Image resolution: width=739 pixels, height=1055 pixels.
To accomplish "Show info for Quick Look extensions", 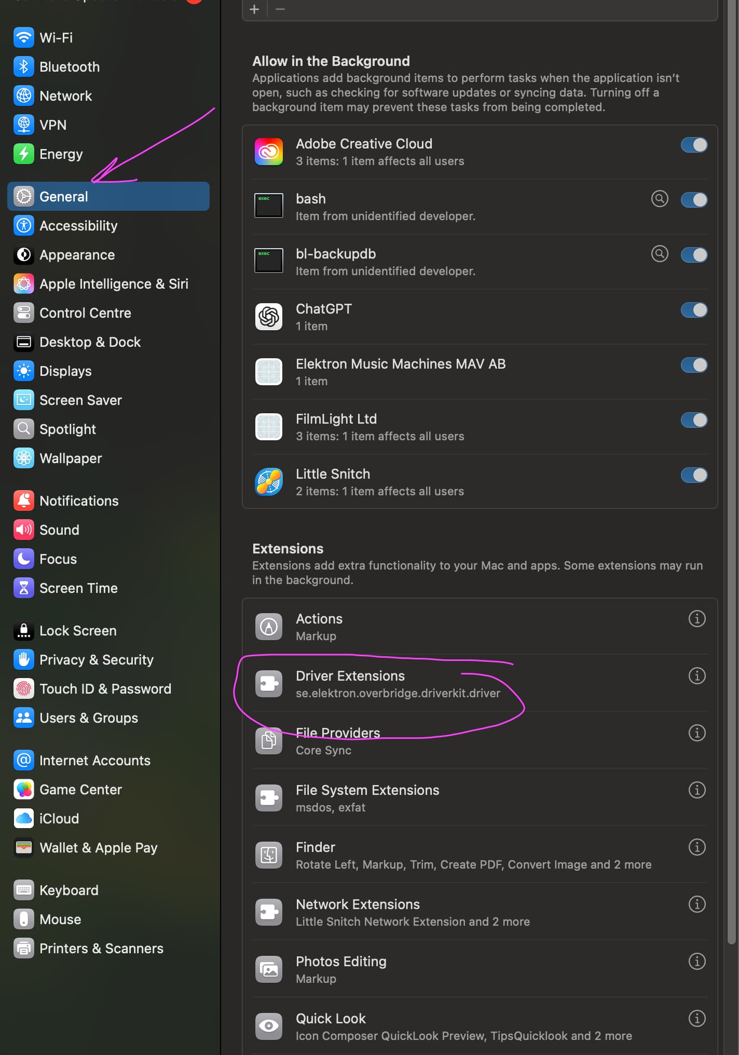I will [696, 1018].
